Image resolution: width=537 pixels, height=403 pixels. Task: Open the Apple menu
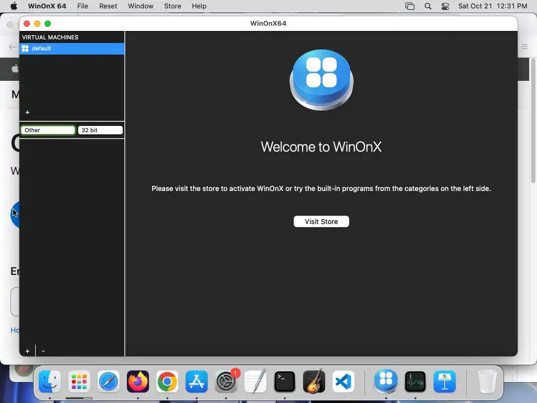click(x=14, y=6)
